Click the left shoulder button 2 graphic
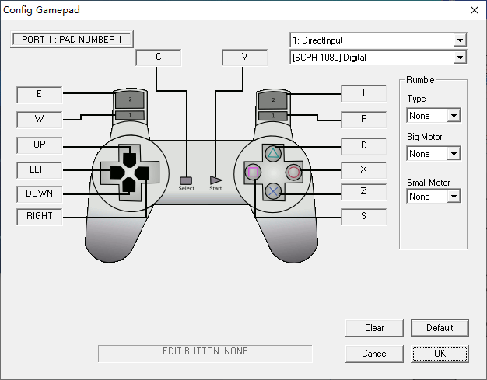 [130, 99]
